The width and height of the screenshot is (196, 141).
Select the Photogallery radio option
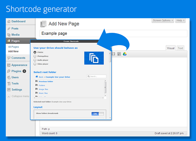tap(35, 56)
